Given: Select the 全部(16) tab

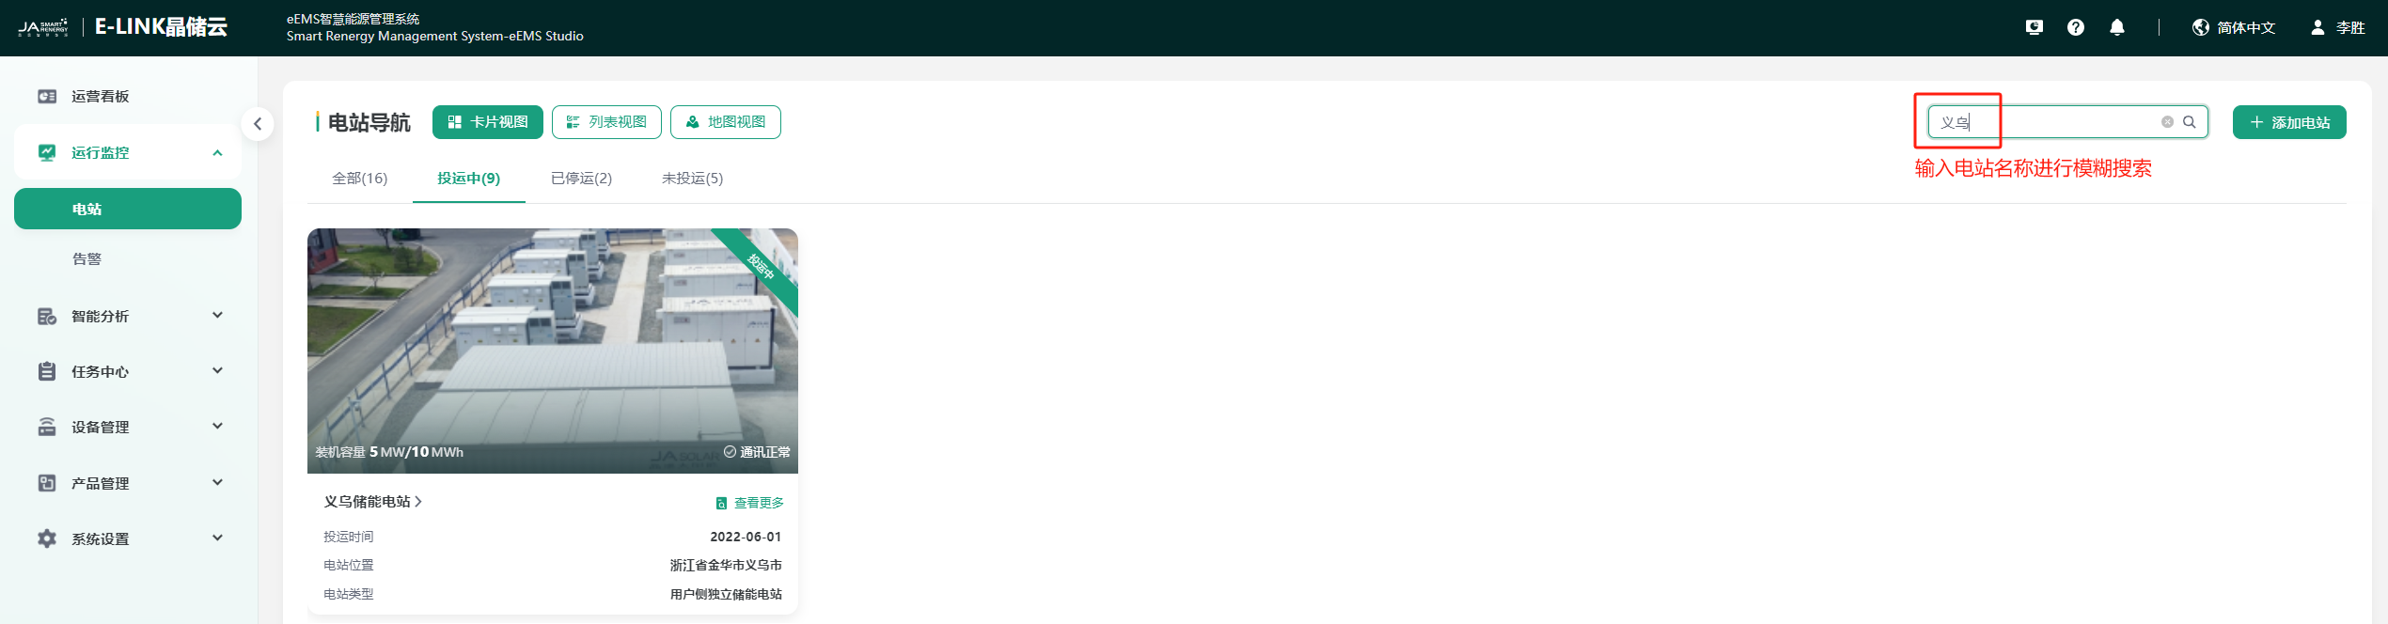Looking at the screenshot, I should coord(359,179).
